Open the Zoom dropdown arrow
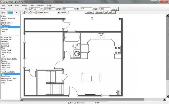Viewport: 169px width, 104px height. (17, 13)
